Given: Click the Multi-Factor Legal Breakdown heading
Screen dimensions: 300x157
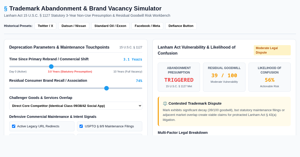Looking at the screenshot, I should pyautogui.click(x=183, y=133).
